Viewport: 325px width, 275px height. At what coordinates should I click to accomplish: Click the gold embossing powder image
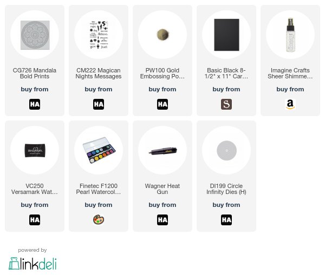[163, 35]
